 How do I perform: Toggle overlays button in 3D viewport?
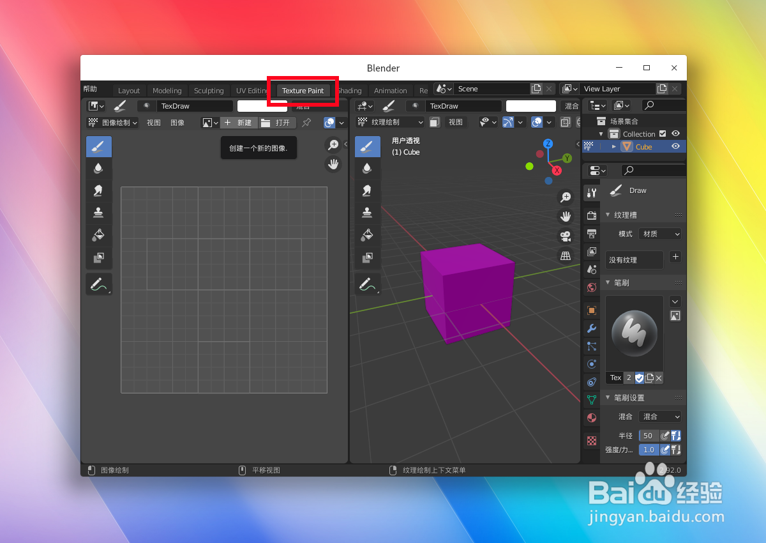click(x=537, y=122)
